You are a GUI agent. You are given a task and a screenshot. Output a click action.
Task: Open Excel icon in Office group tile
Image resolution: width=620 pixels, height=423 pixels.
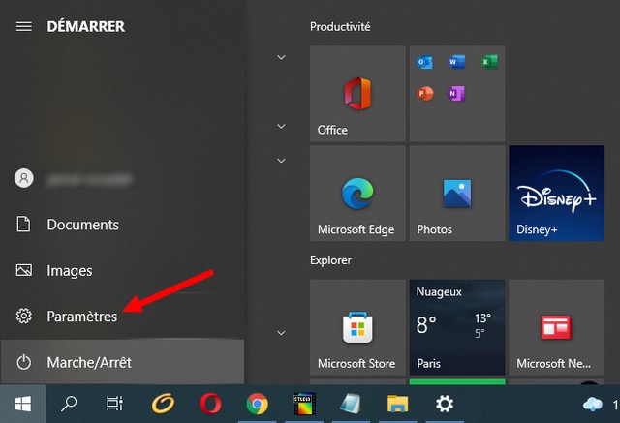tap(489, 62)
